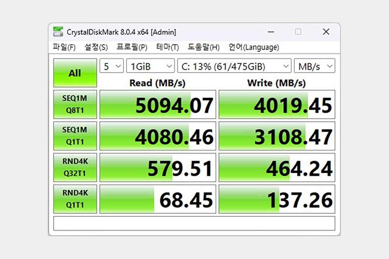Click the RND4K Q32T1 write result 464.24
Screen dimensions: 389x259
point(277,167)
